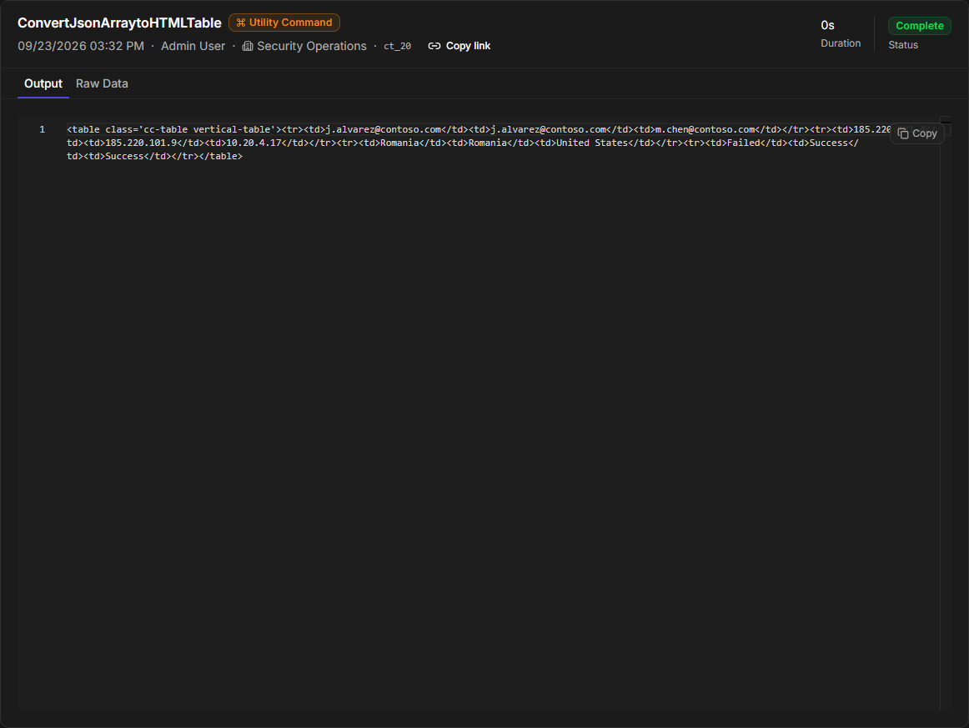Click line number 1 in the code gutter
969x728 pixels.
pos(42,130)
